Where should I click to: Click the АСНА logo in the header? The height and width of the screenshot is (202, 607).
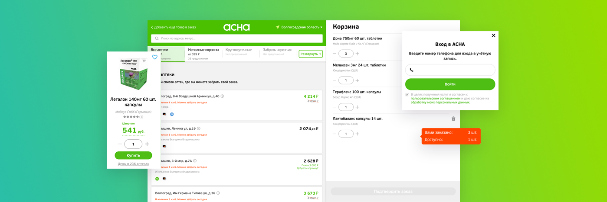pyautogui.click(x=236, y=27)
